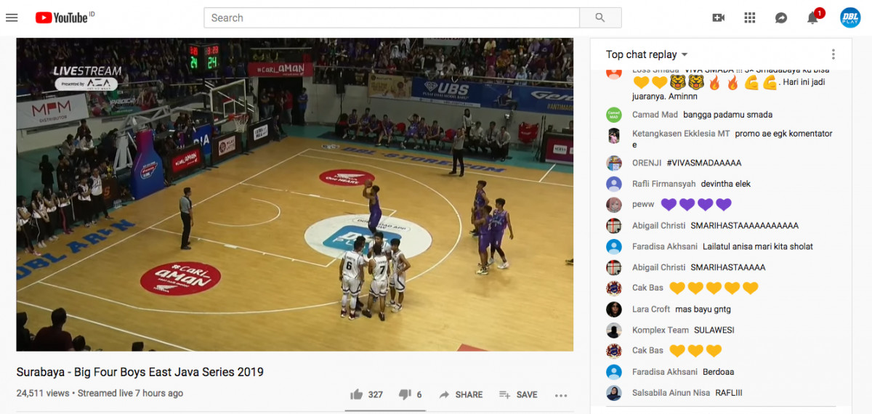The height and width of the screenshot is (414, 872).
Task: Click Salsabila Ainun Nisa's avatar
Action: pos(614,393)
